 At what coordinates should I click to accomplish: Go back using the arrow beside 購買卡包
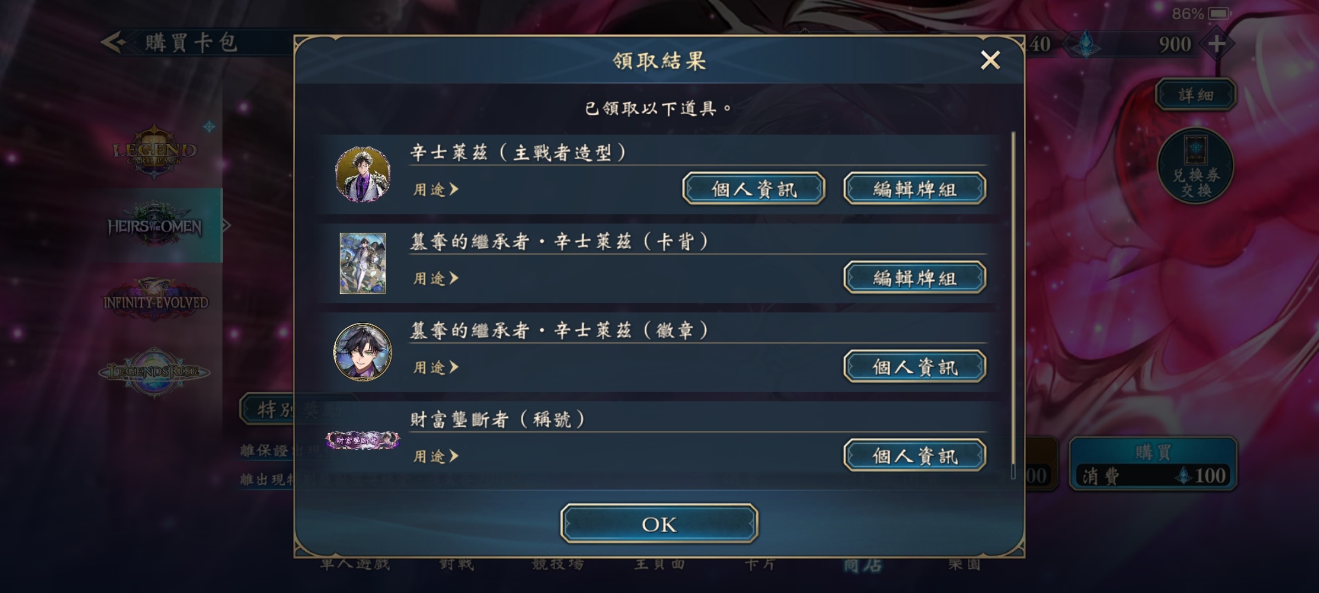[x=114, y=42]
